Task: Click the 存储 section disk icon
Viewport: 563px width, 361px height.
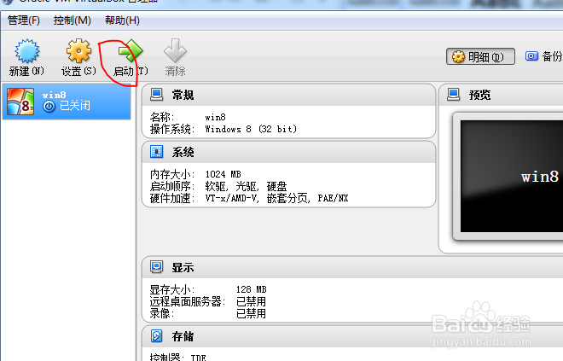Action: pyautogui.click(x=157, y=336)
